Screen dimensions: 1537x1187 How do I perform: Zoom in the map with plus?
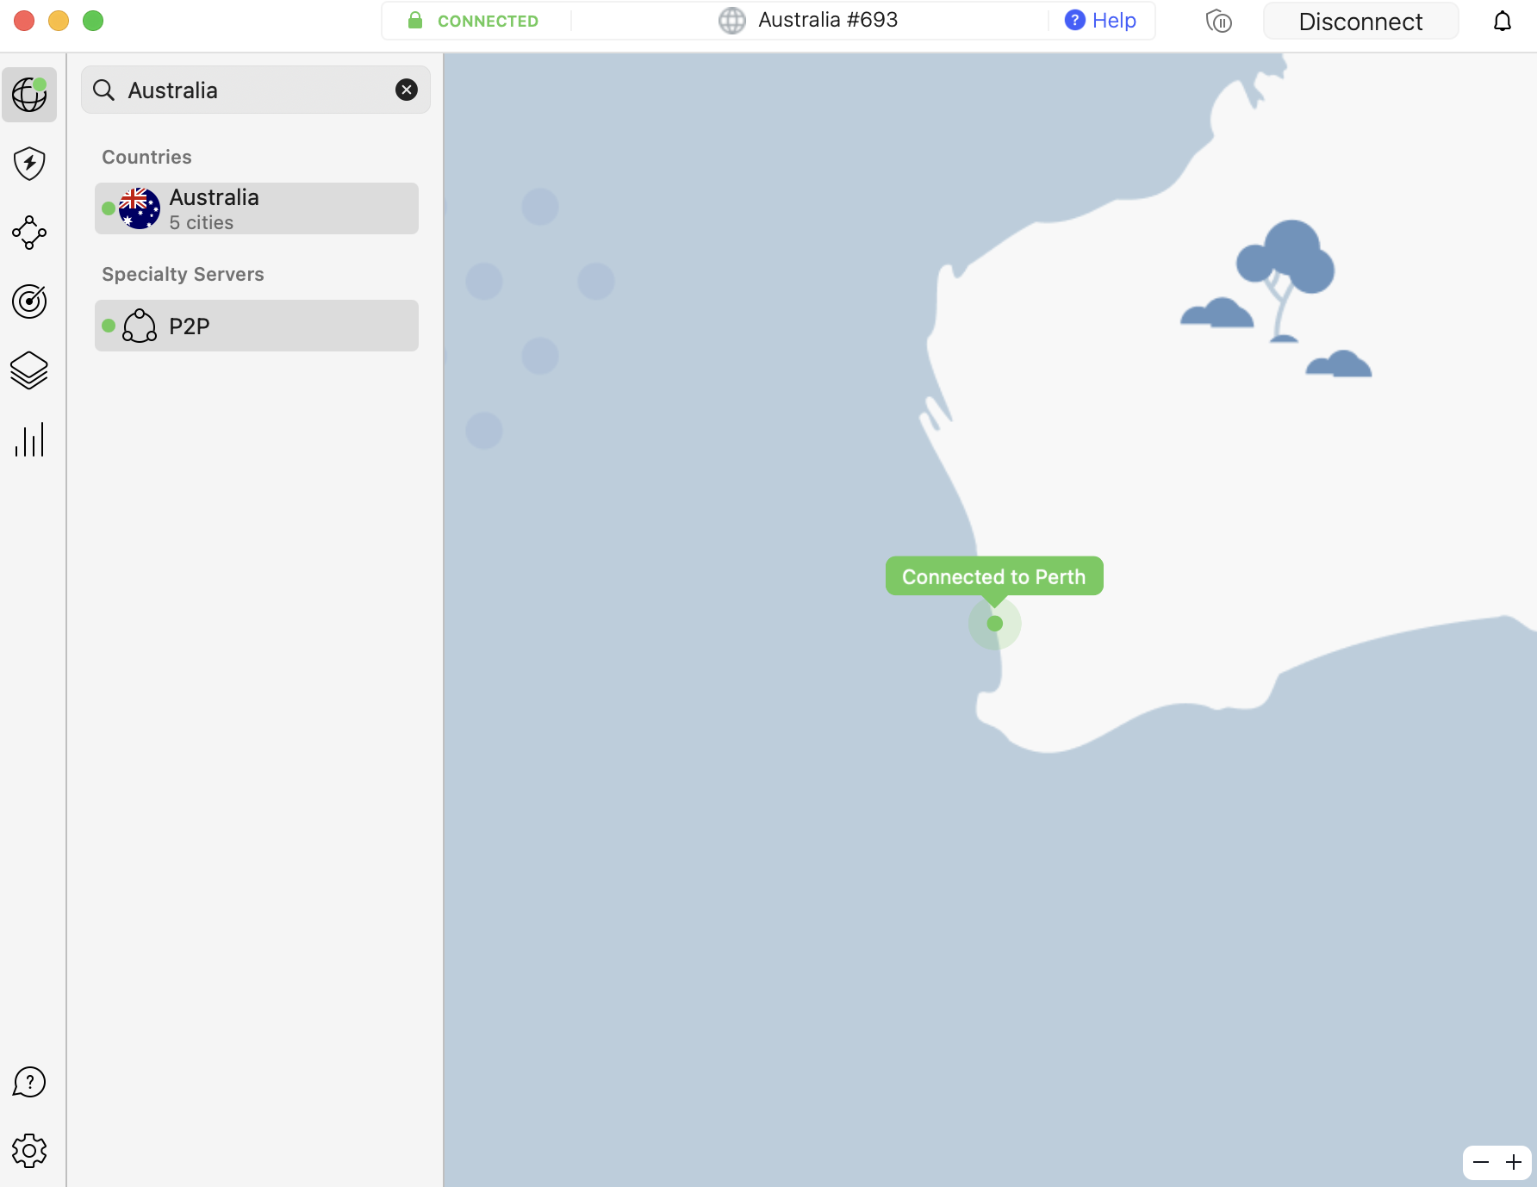[x=1514, y=1163]
